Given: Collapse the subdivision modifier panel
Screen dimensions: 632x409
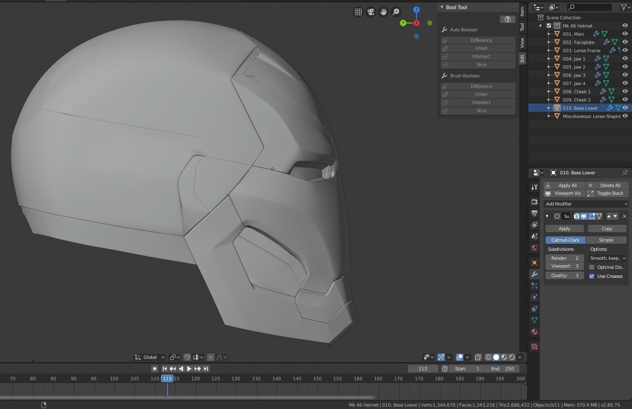Looking at the screenshot, I should [547, 216].
